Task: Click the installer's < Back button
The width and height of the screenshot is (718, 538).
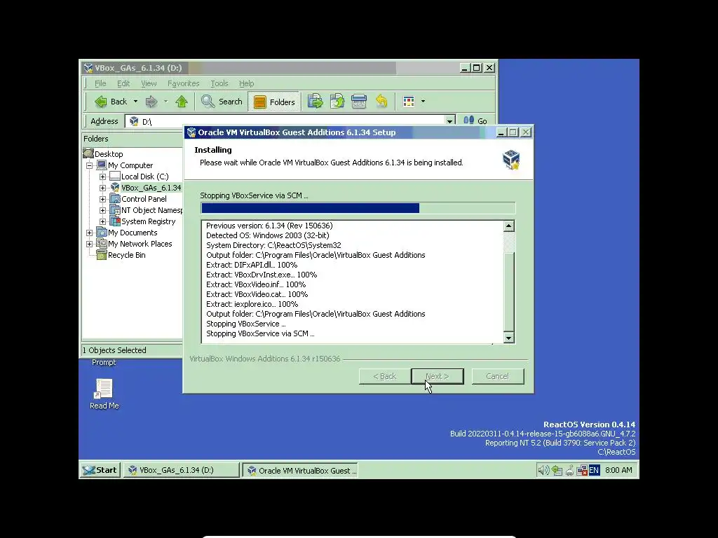Action: tap(385, 376)
